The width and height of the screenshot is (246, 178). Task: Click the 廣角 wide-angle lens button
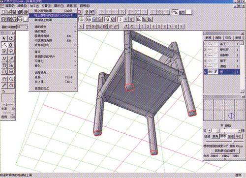(215, 136)
